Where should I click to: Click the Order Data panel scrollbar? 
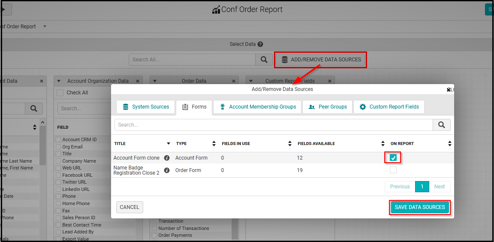click(x=235, y=229)
